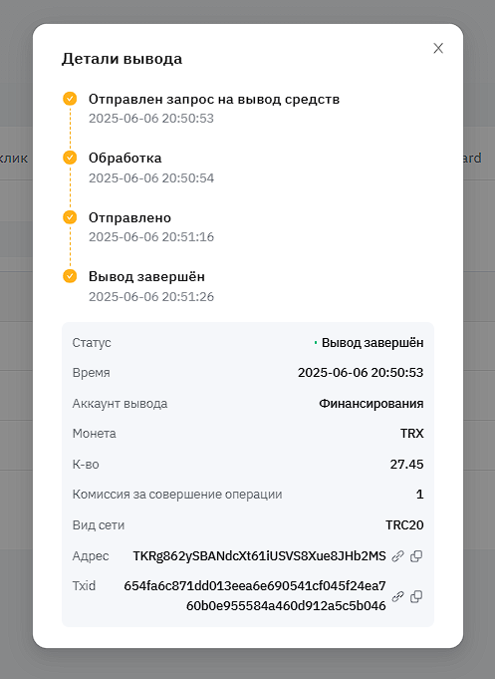The image size is (495, 679).
Task: Click the Финансирования account value
Action: point(371,404)
